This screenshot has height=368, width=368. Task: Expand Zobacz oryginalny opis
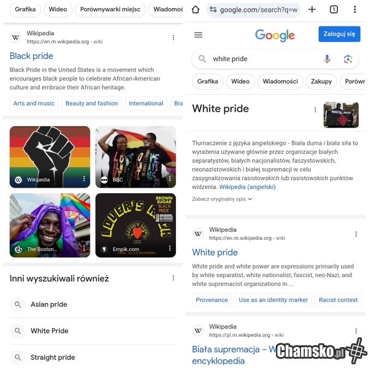(x=222, y=199)
